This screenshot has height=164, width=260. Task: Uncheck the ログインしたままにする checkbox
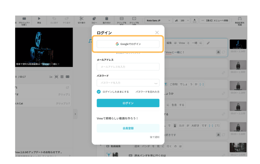pyautogui.click(x=99, y=92)
